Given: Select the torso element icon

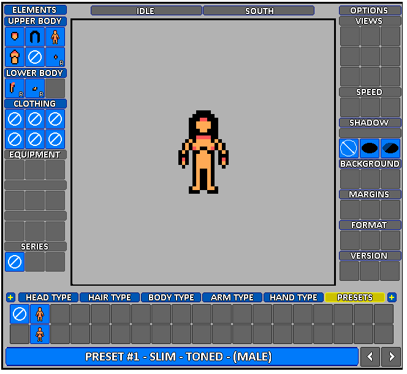Looking at the screenshot, I should tap(15, 57).
